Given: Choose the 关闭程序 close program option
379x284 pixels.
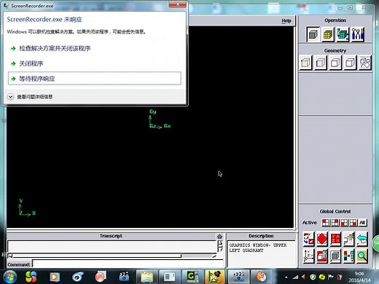Looking at the screenshot, I should point(31,63).
